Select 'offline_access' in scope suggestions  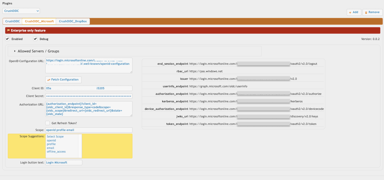click(x=56, y=152)
